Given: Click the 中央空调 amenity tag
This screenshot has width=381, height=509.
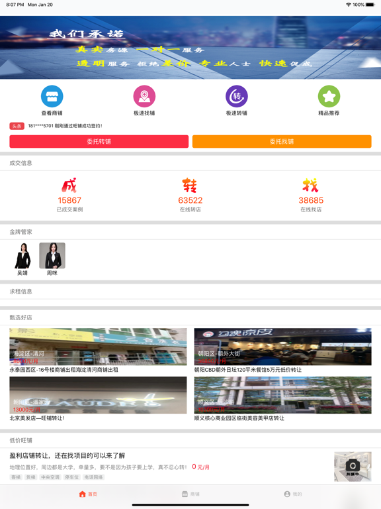Looking at the screenshot, I should (50, 477).
